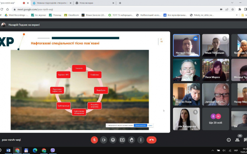Select Міша Петришак video tile
Viewport: 247px width, 154px height.
point(216,45)
